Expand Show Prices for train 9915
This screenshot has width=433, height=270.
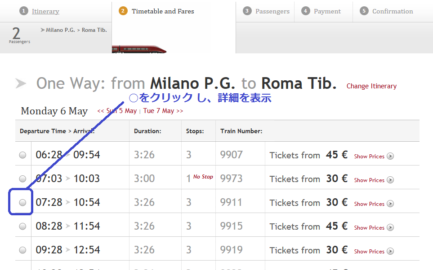tap(369, 228)
